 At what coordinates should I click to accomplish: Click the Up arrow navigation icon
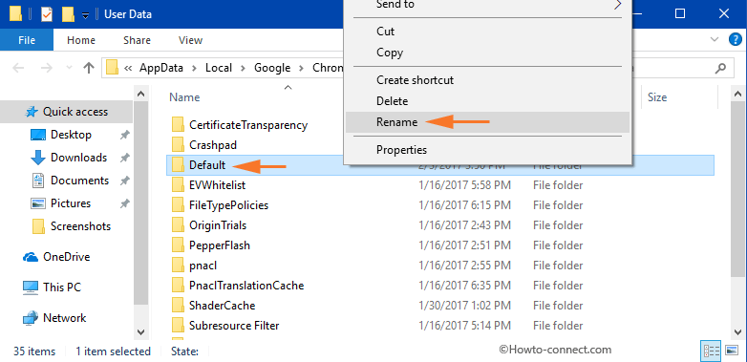click(89, 68)
